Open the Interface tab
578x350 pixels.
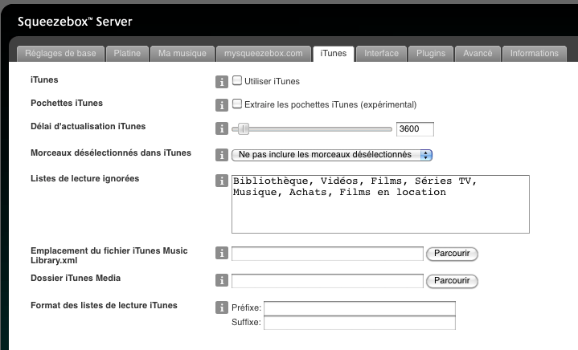(381, 54)
